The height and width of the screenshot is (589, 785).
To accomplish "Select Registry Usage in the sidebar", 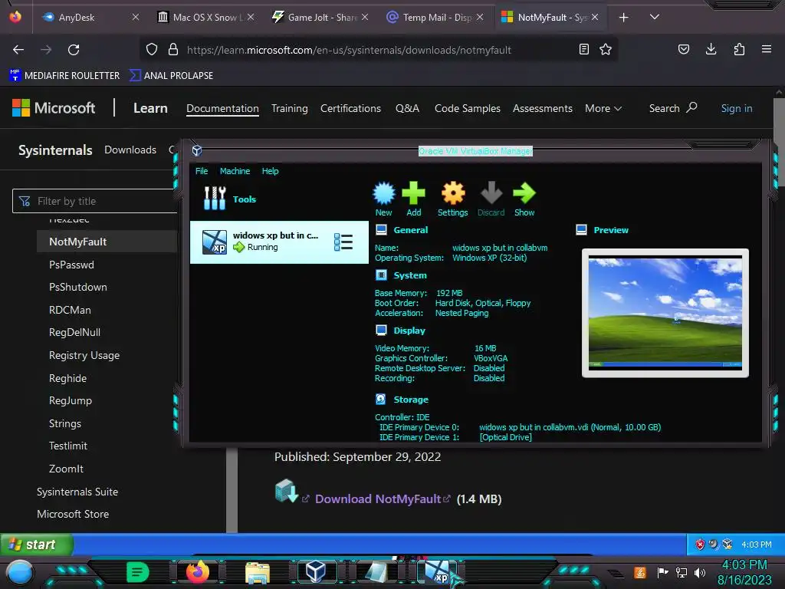I will pyautogui.click(x=84, y=355).
